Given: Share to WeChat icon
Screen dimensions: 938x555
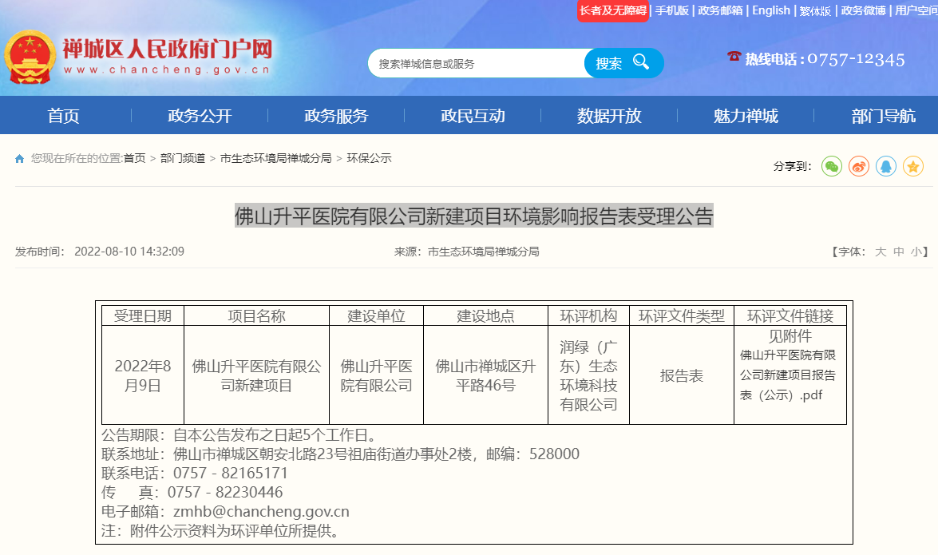Looking at the screenshot, I should click(832, 166).
